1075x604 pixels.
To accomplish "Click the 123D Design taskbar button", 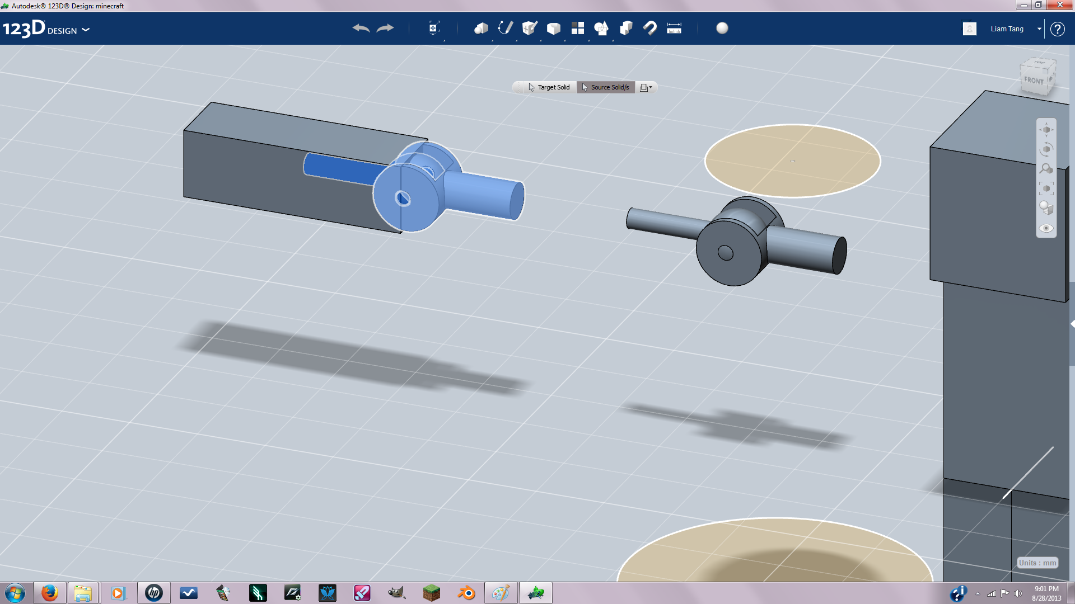I will tap(536, 593).
